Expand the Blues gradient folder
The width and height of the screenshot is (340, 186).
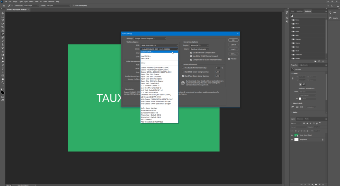291,24
